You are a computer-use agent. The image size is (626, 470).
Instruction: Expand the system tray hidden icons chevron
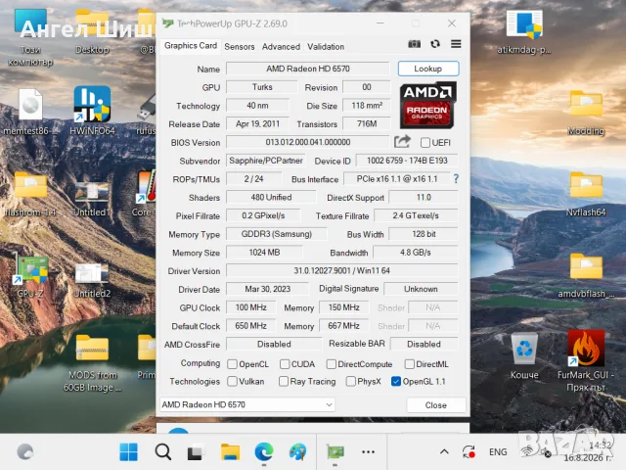(444, 452)
